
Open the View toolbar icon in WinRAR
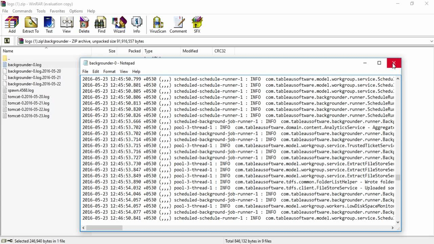point(66,25)
